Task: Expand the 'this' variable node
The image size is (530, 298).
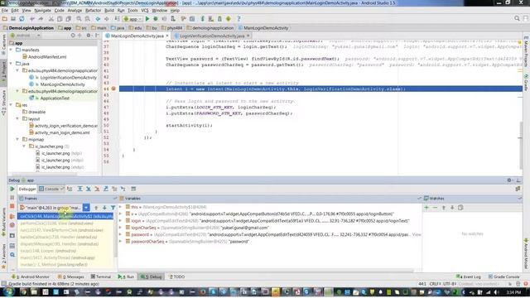Action: (121, 207)
